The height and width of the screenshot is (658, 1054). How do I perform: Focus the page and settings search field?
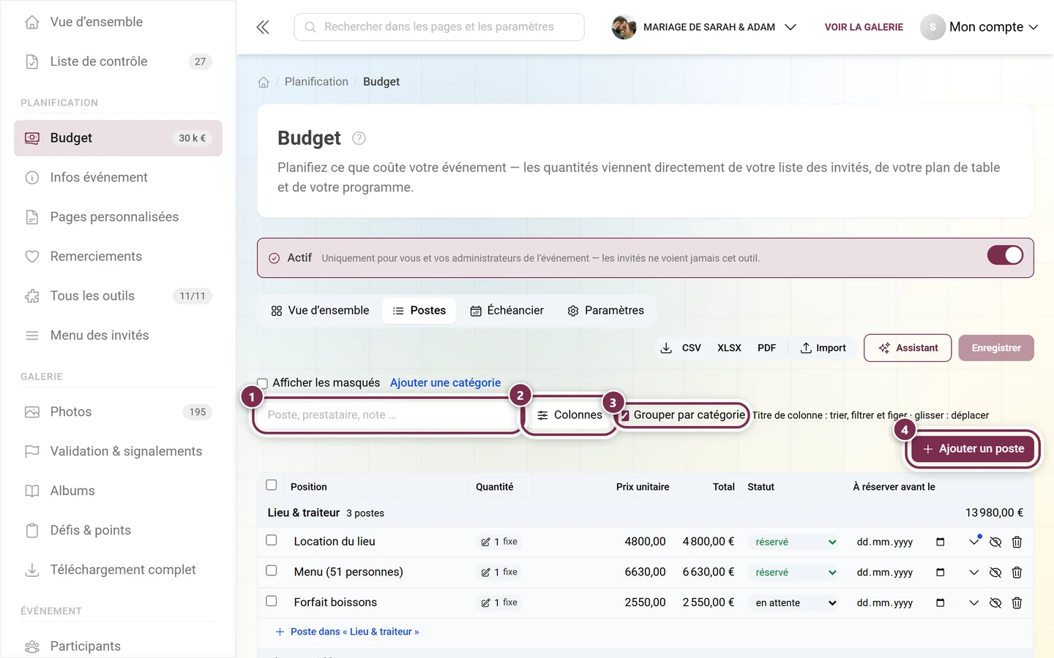click(439, 27)
